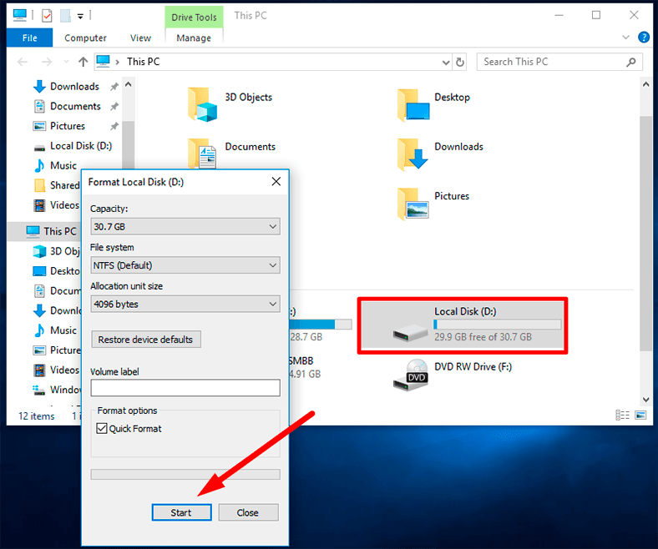Click the pin icon beside Downloads
The image size is (658, 549).
114,87
